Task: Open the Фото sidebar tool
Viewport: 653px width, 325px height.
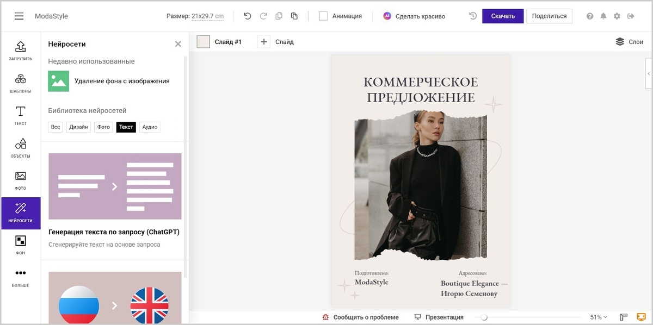Action: [21, 180]
